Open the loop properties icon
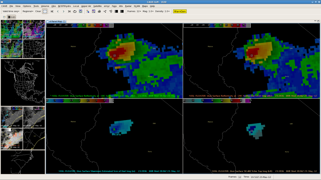This screenshot has width=321, height=180. [81, 11]
